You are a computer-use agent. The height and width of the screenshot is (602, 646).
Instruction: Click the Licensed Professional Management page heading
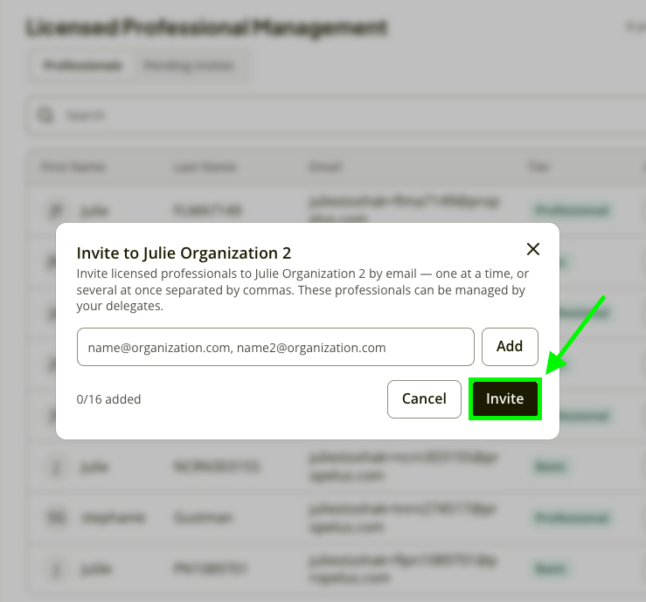coord(206,28)
